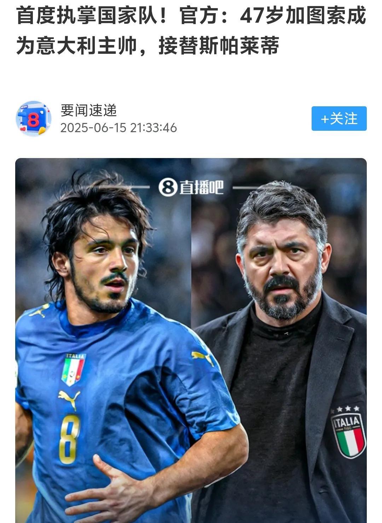Open the 要闻速递 author name
This screenshot has width=382, height=523.
pyautogui.click(x=88, y=110)
